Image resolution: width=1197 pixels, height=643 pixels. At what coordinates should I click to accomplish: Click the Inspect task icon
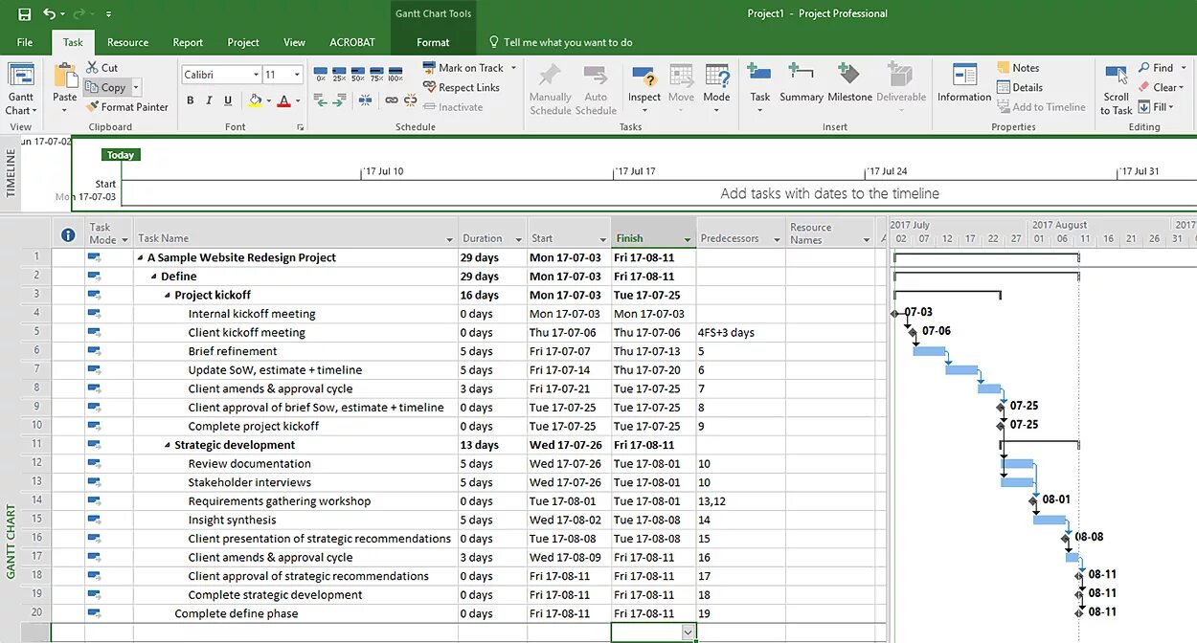(x=644, y=77)
